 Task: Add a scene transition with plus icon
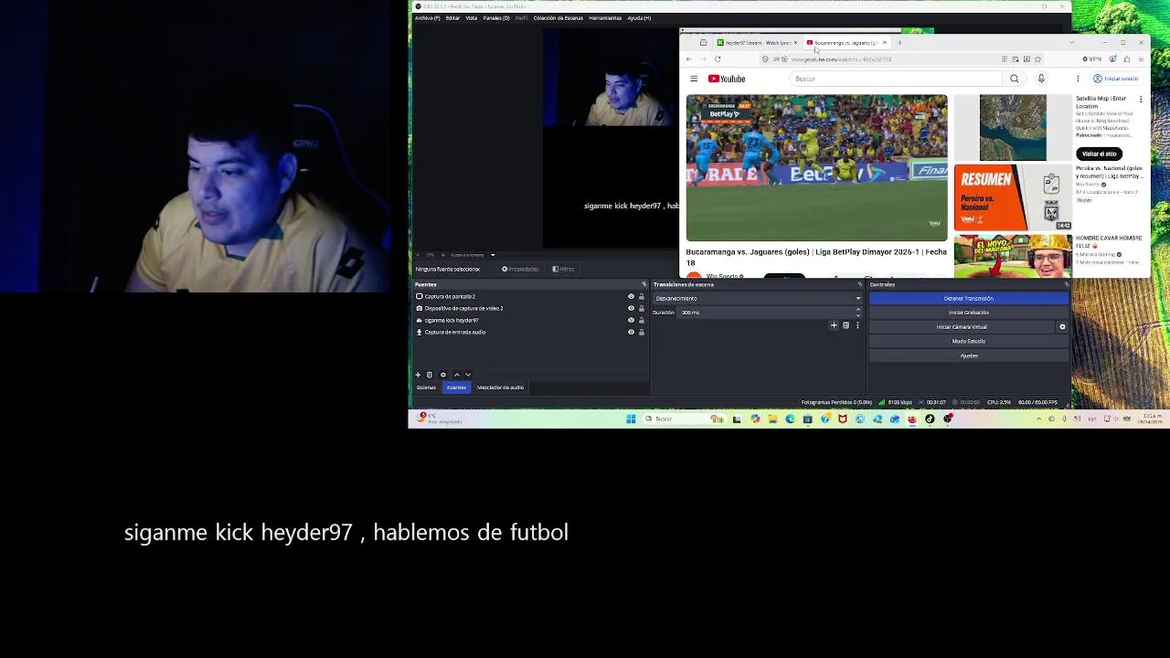tap(834, 325)
